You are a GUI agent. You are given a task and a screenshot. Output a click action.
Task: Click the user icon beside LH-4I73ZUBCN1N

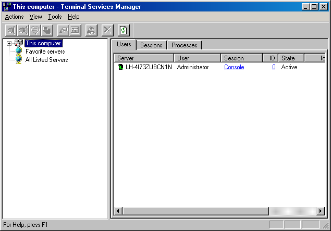coord(120,67)
